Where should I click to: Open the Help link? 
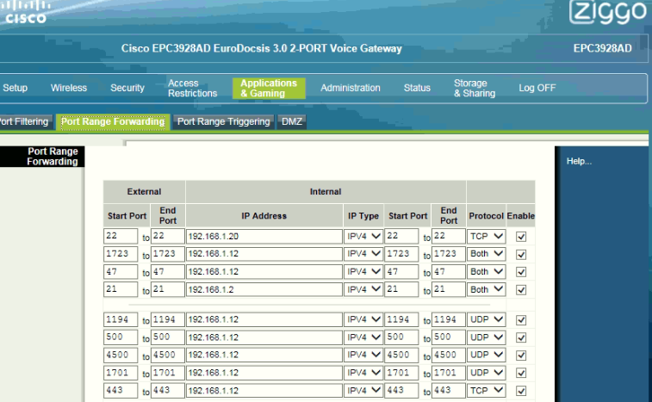pyautogui.click(x=579, y=161)
